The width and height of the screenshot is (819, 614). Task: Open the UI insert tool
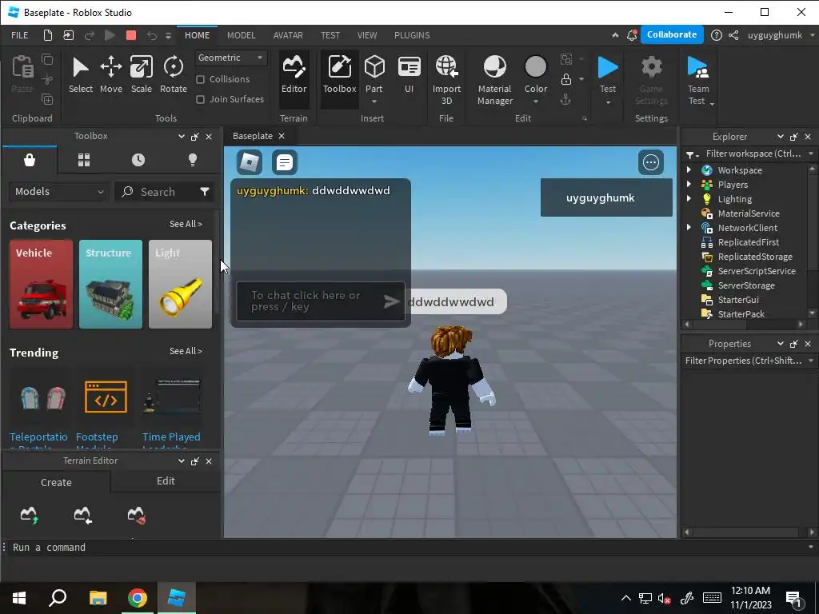[409, 75]
